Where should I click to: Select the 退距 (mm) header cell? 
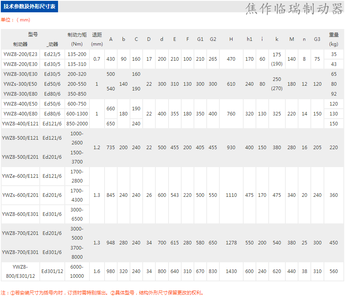click(x=97, y=39)
